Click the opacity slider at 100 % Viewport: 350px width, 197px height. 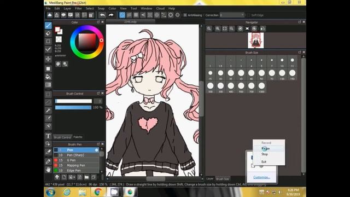tap(73, 108)
